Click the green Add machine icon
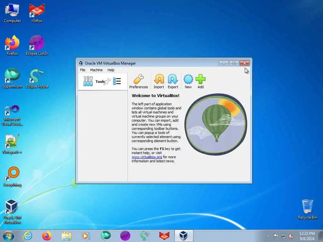Image resolution: width=323 pixels, height=242 pixels. [200, 82]
